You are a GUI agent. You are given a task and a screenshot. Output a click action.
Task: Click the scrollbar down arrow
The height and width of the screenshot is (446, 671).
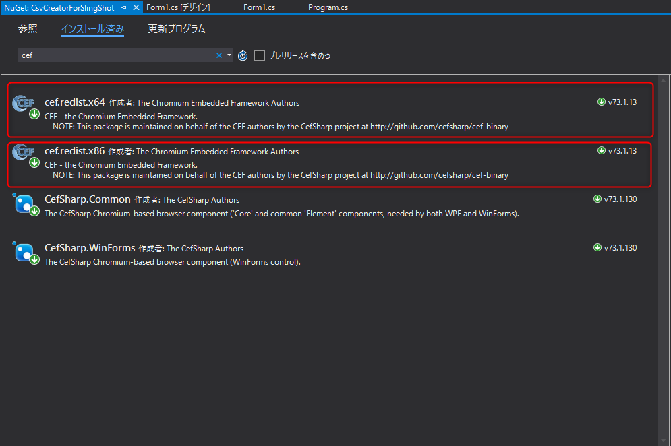coord(664,441)
